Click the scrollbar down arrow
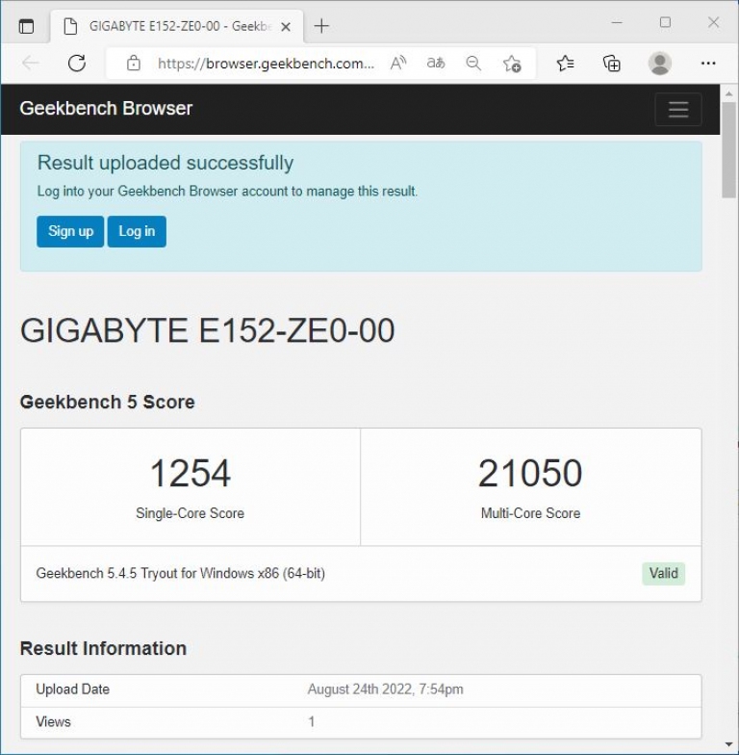Viewport: 739px width, 755px height. [x=729, y=745]
